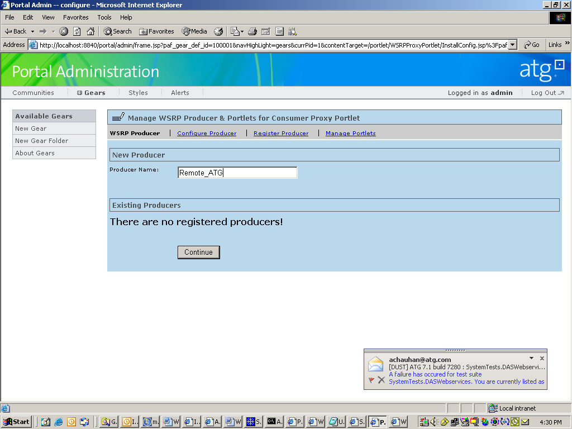Click the envelope icon in notification popup
572x429 pixels.
(x=375, y=364)
